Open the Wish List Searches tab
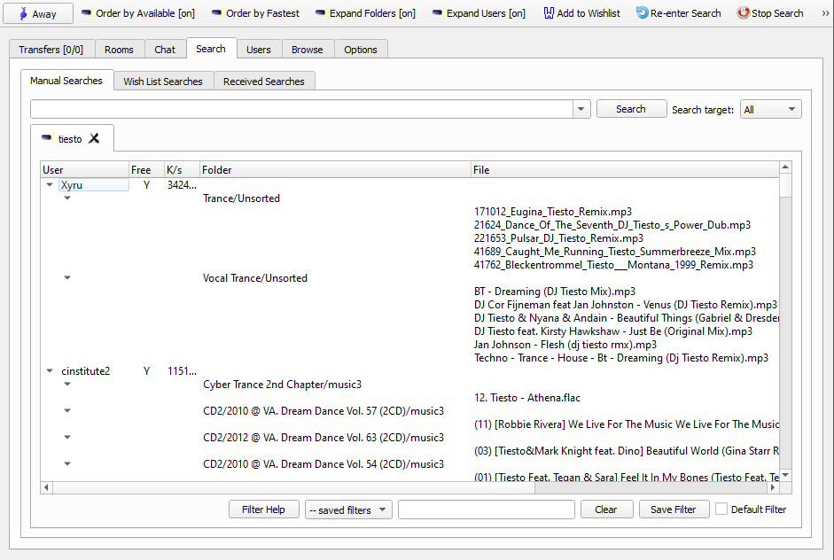The height and width of the screenshot is (560, 834). (x=163, y=82)
